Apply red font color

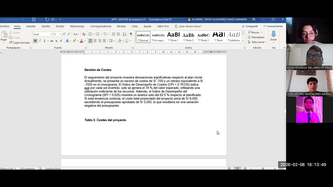coord(81,41)
